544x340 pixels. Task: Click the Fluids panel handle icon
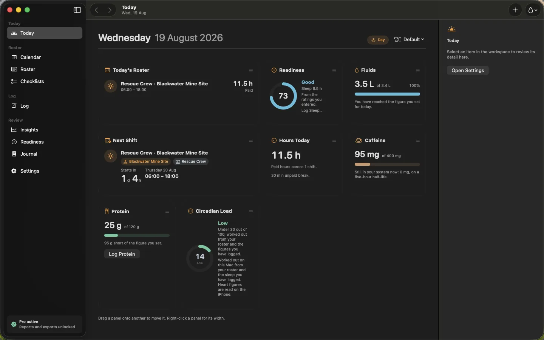pyautogui.click(x=418, y=71)
